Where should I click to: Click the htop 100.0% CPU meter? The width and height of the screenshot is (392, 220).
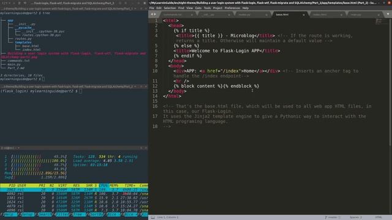point(36,161)
